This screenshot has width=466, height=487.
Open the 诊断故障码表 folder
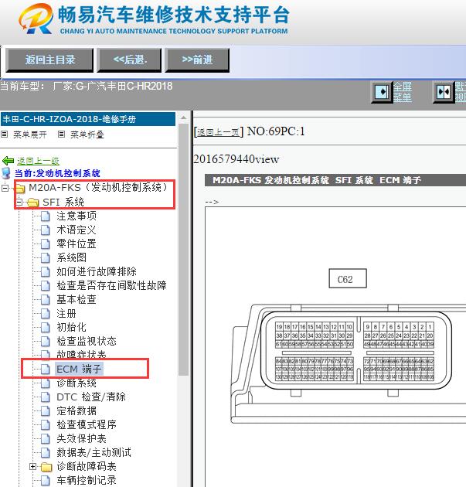point(87,466)
